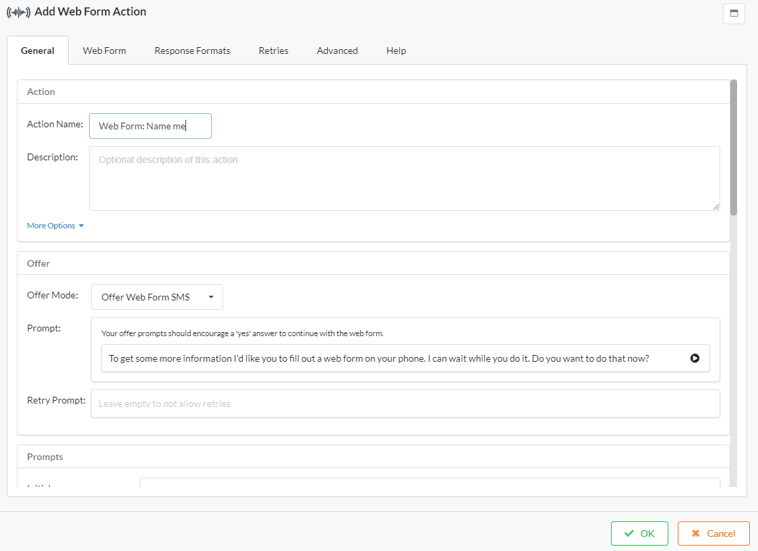Select the Advanced tab
Image resolution: width=758 pixels, height=551 pixels.
[337, 51]
